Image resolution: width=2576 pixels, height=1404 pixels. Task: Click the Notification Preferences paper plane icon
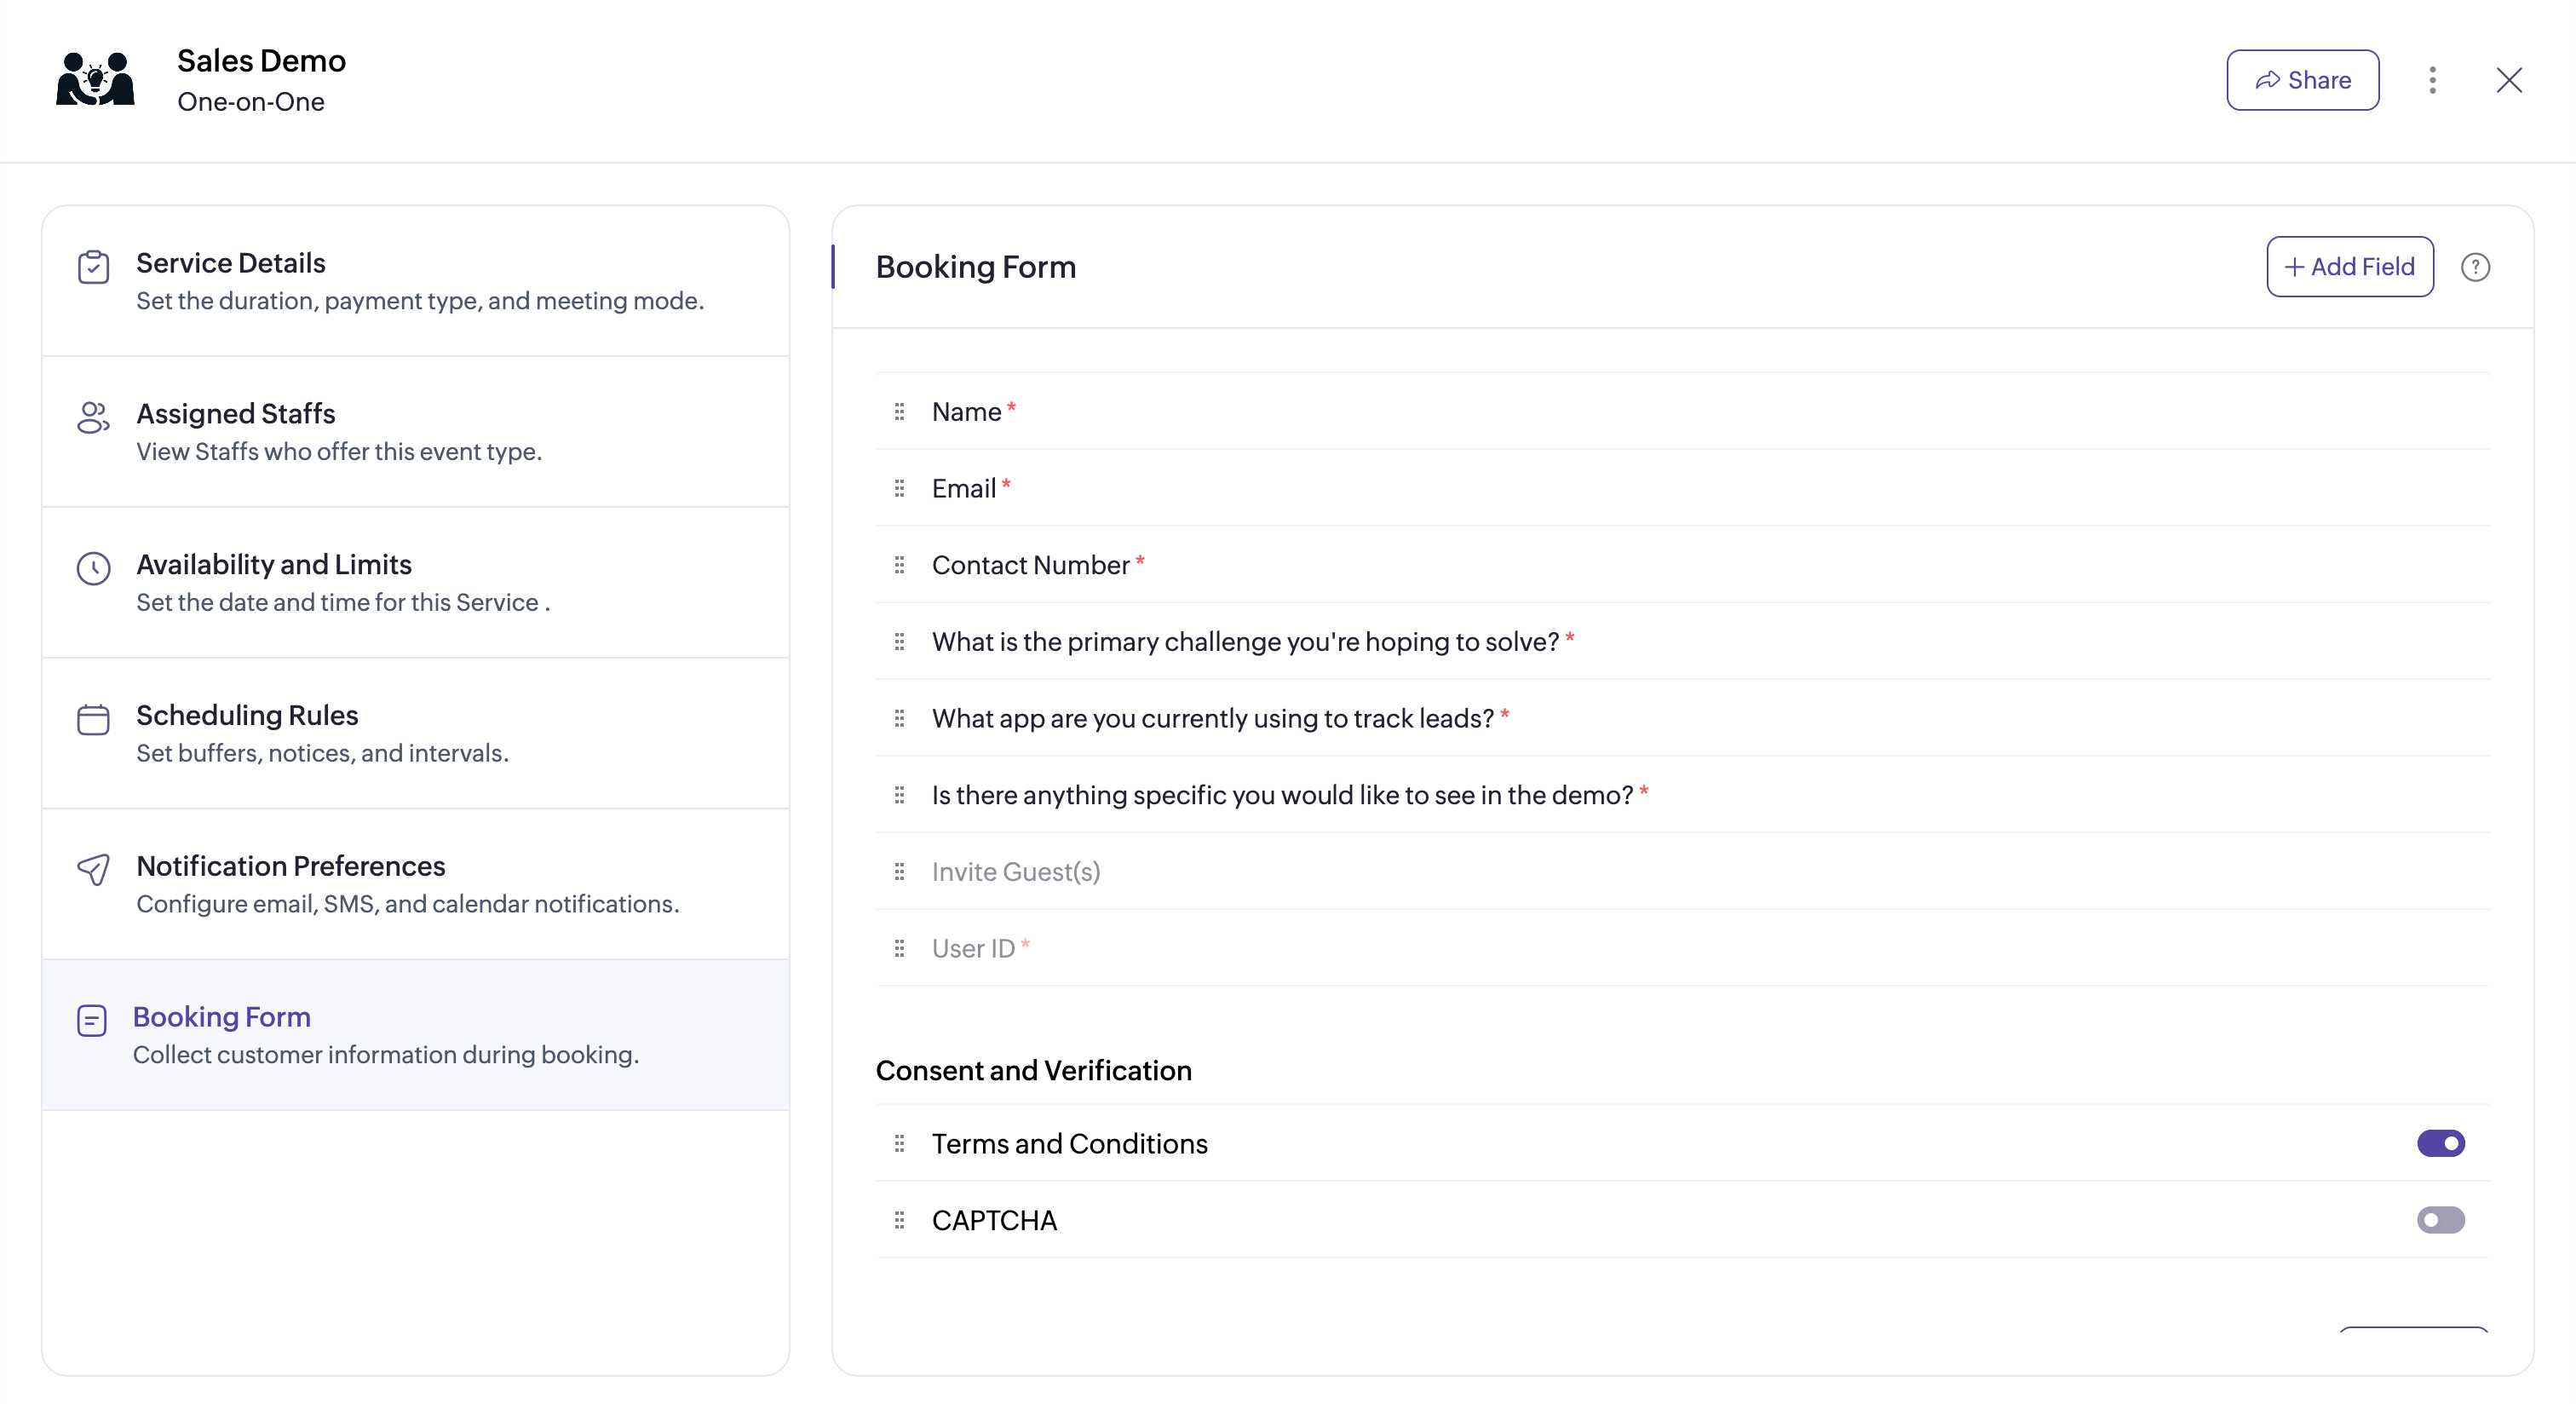pyautogui.click(x=93, y=870)
